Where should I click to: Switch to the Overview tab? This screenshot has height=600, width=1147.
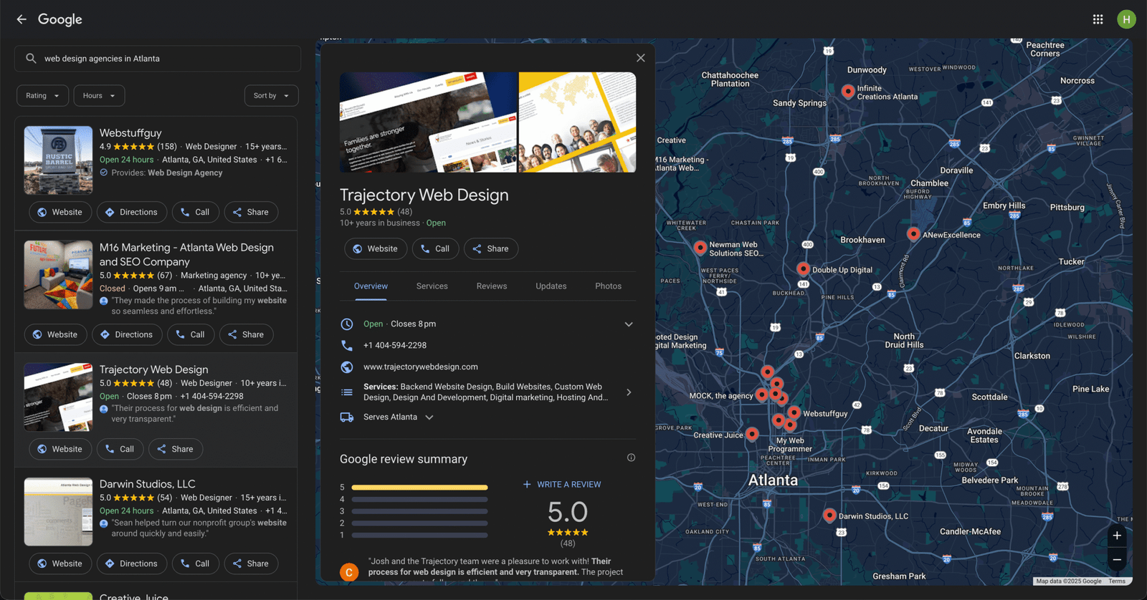click(371, 286)
